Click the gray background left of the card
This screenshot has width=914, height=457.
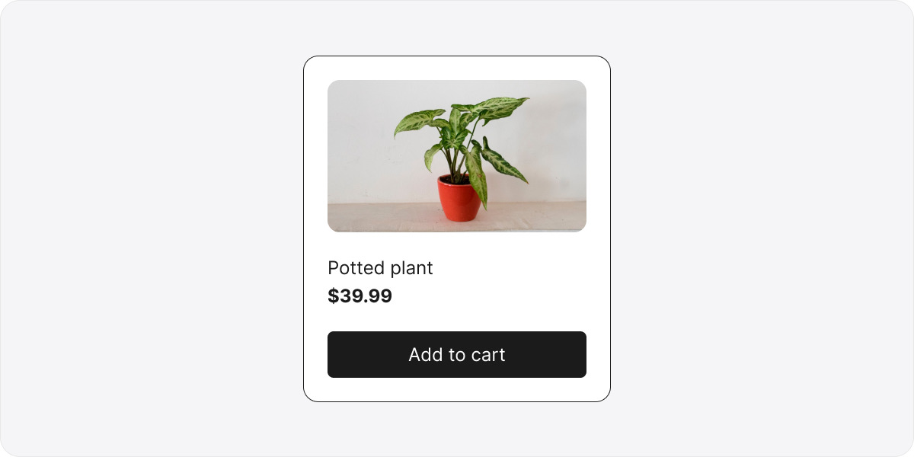tap(152, 228)
